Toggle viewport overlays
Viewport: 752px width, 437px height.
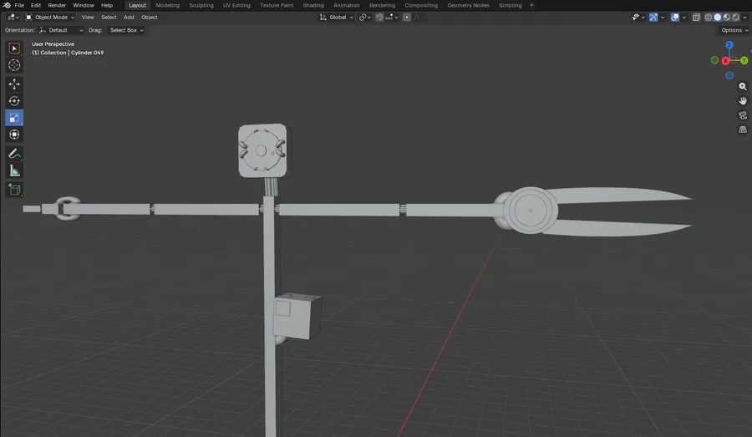click(x=675, y=18)
